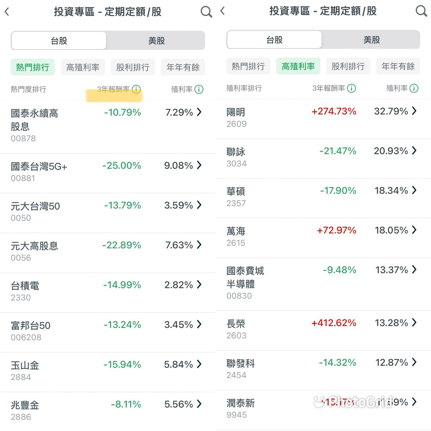This screenshot has height=431, width=431.
Task: Expand the 華碩 row arrow
Action: [415, 190]
